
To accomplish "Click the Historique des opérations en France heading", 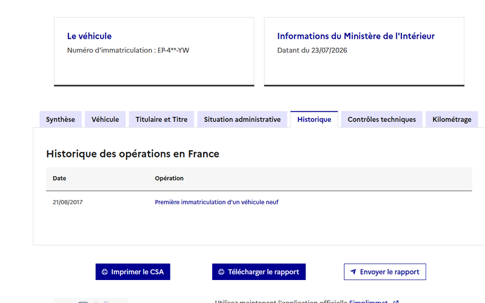I will [133, 154].
